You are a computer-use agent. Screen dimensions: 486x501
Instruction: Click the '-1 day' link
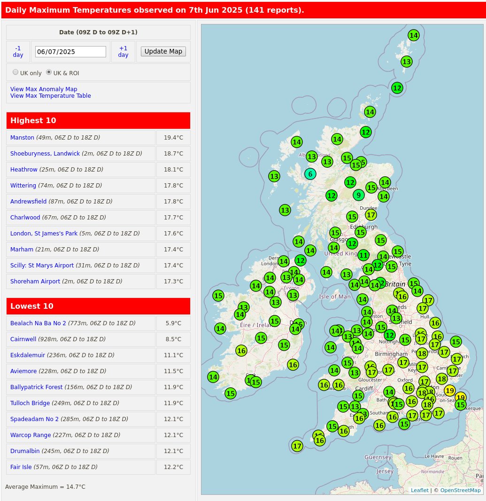18,52
